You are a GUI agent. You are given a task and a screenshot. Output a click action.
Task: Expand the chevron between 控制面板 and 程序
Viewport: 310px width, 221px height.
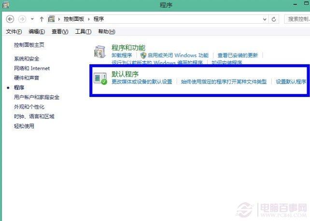click(89, 19)
